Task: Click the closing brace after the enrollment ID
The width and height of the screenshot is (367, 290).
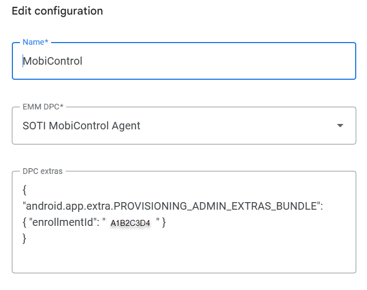Action: (x=163, y=222)
